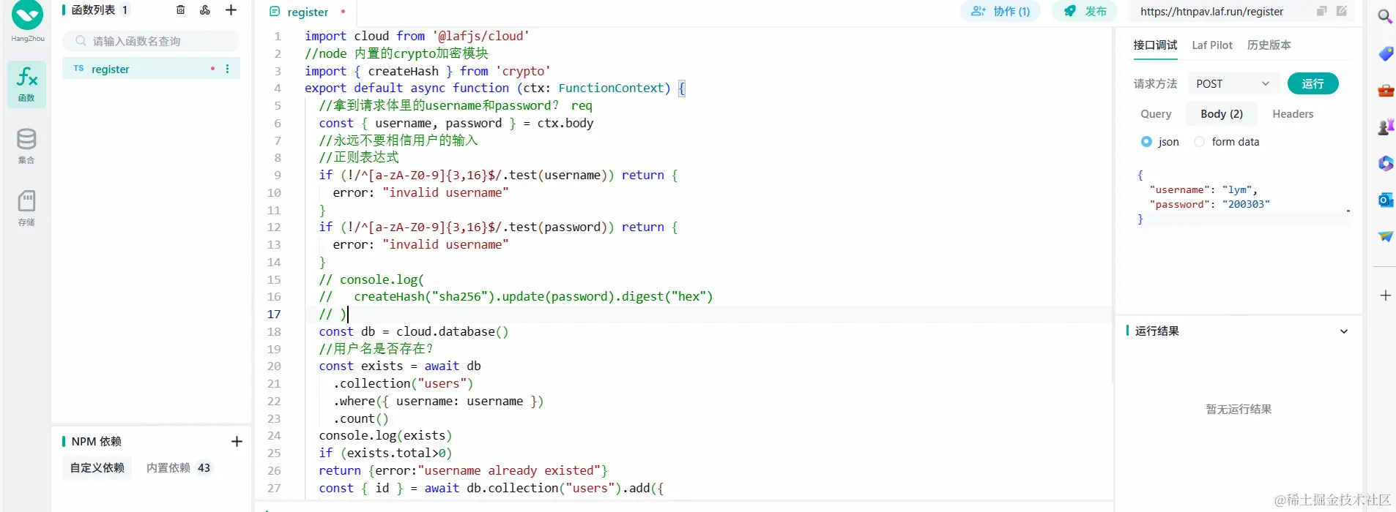This screenshot has height=512, width=1396.
Task: Click the function URL https://htnpav.laf.run/register
Action: pyautogui.click(x=1211, y=12)
